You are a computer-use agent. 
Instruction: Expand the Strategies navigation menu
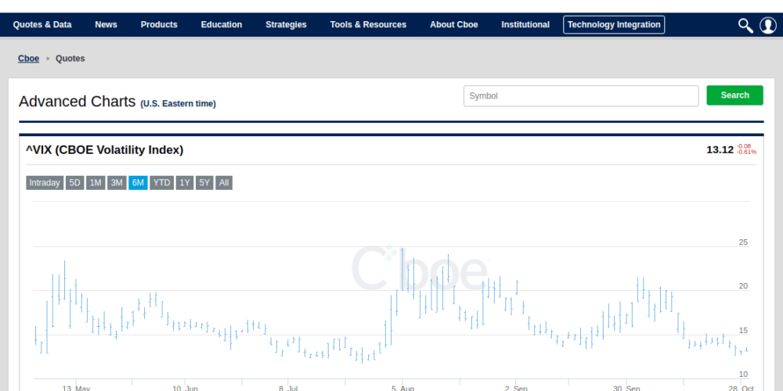click(x=286, y=25)
